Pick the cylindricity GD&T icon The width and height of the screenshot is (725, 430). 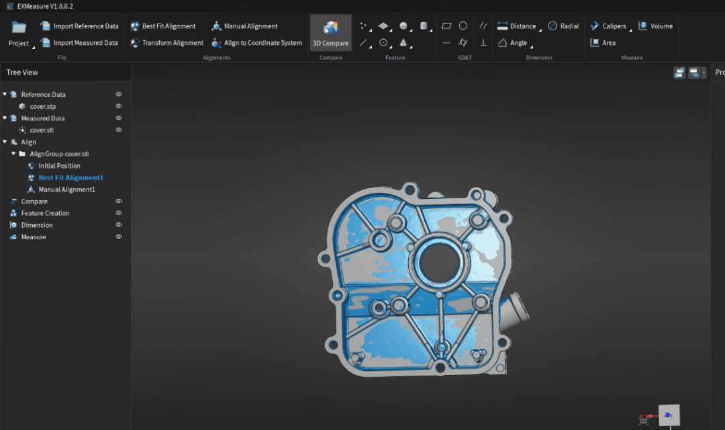[463, 42]
